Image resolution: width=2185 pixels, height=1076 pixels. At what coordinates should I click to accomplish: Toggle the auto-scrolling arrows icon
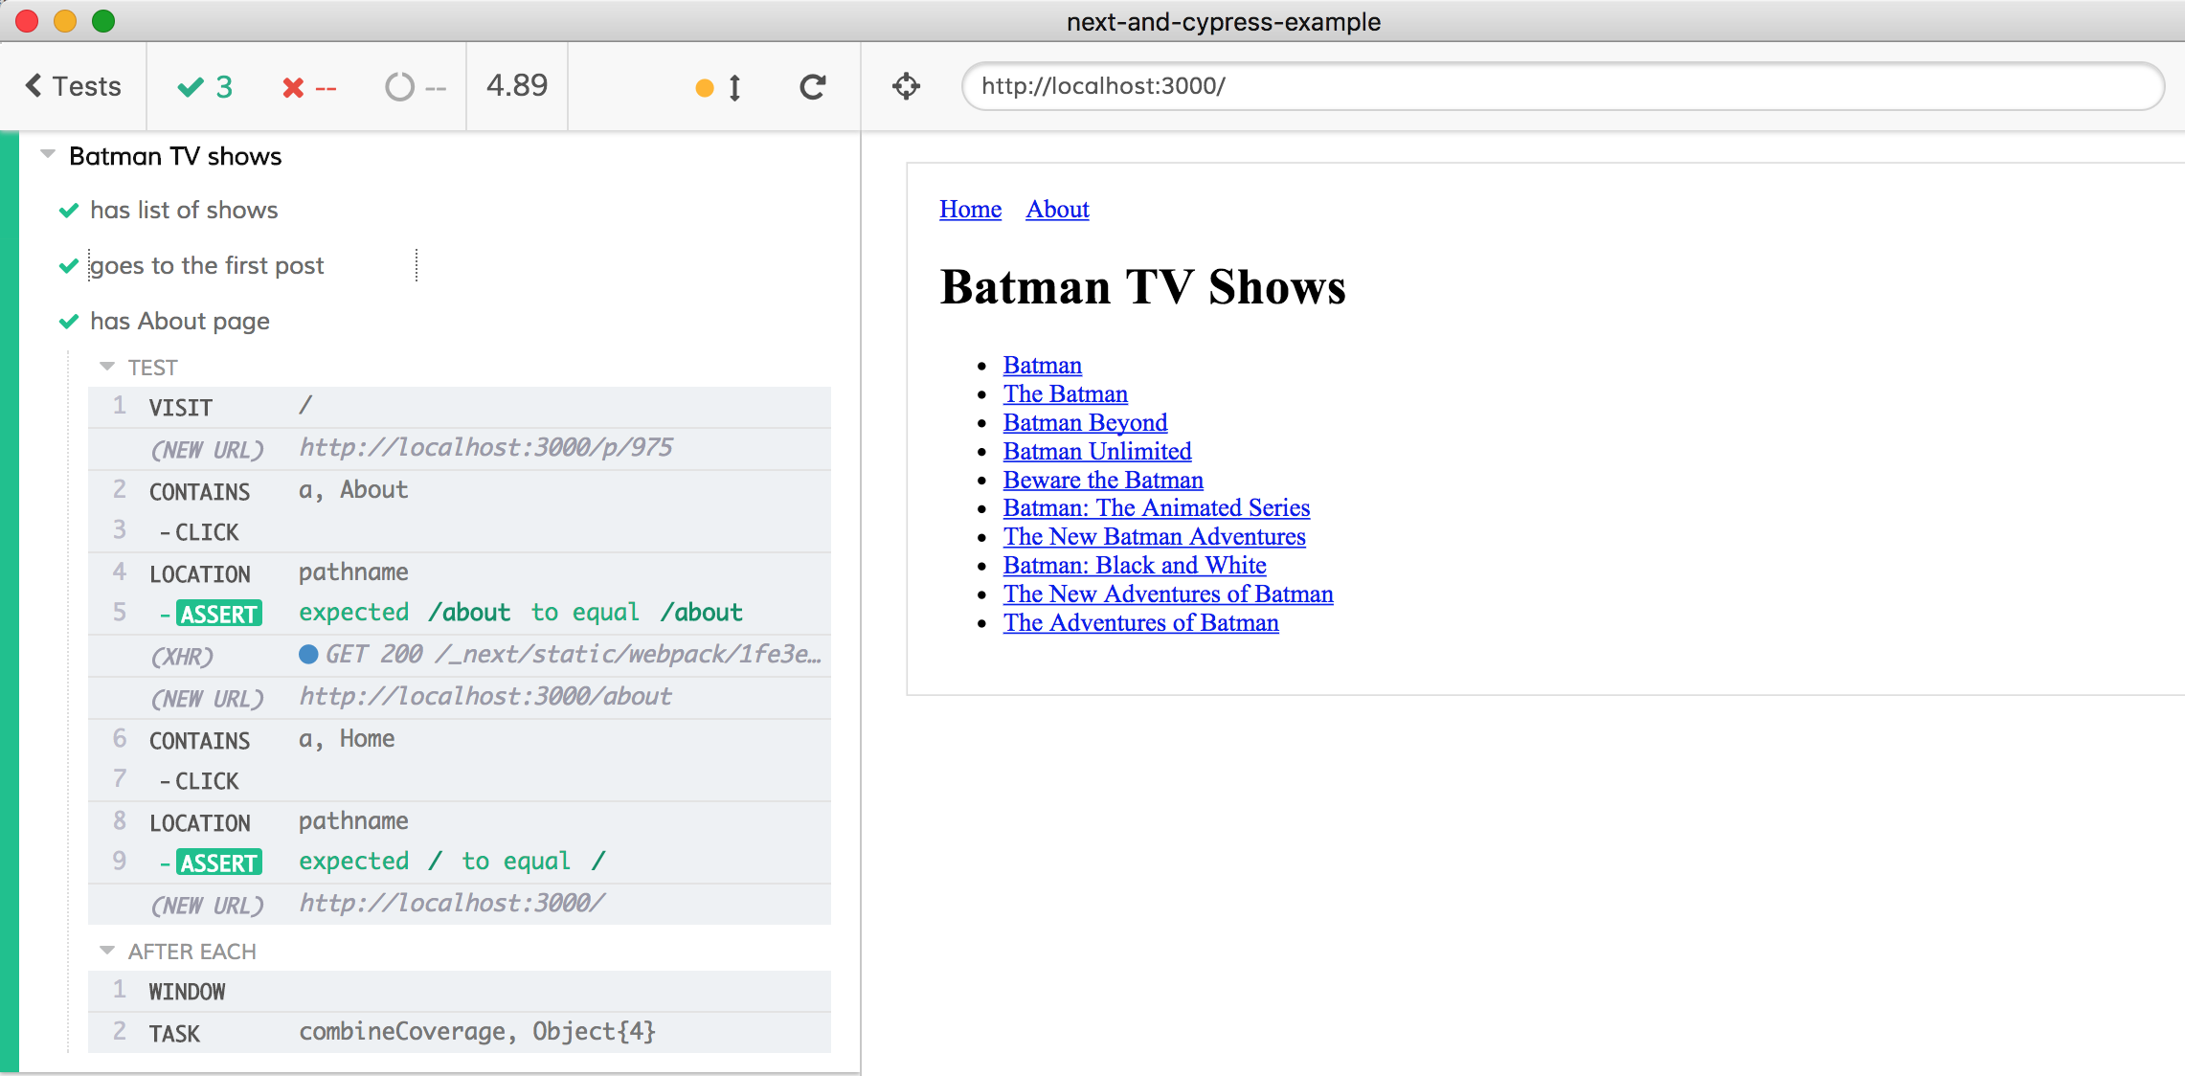[x=734, y=87]
